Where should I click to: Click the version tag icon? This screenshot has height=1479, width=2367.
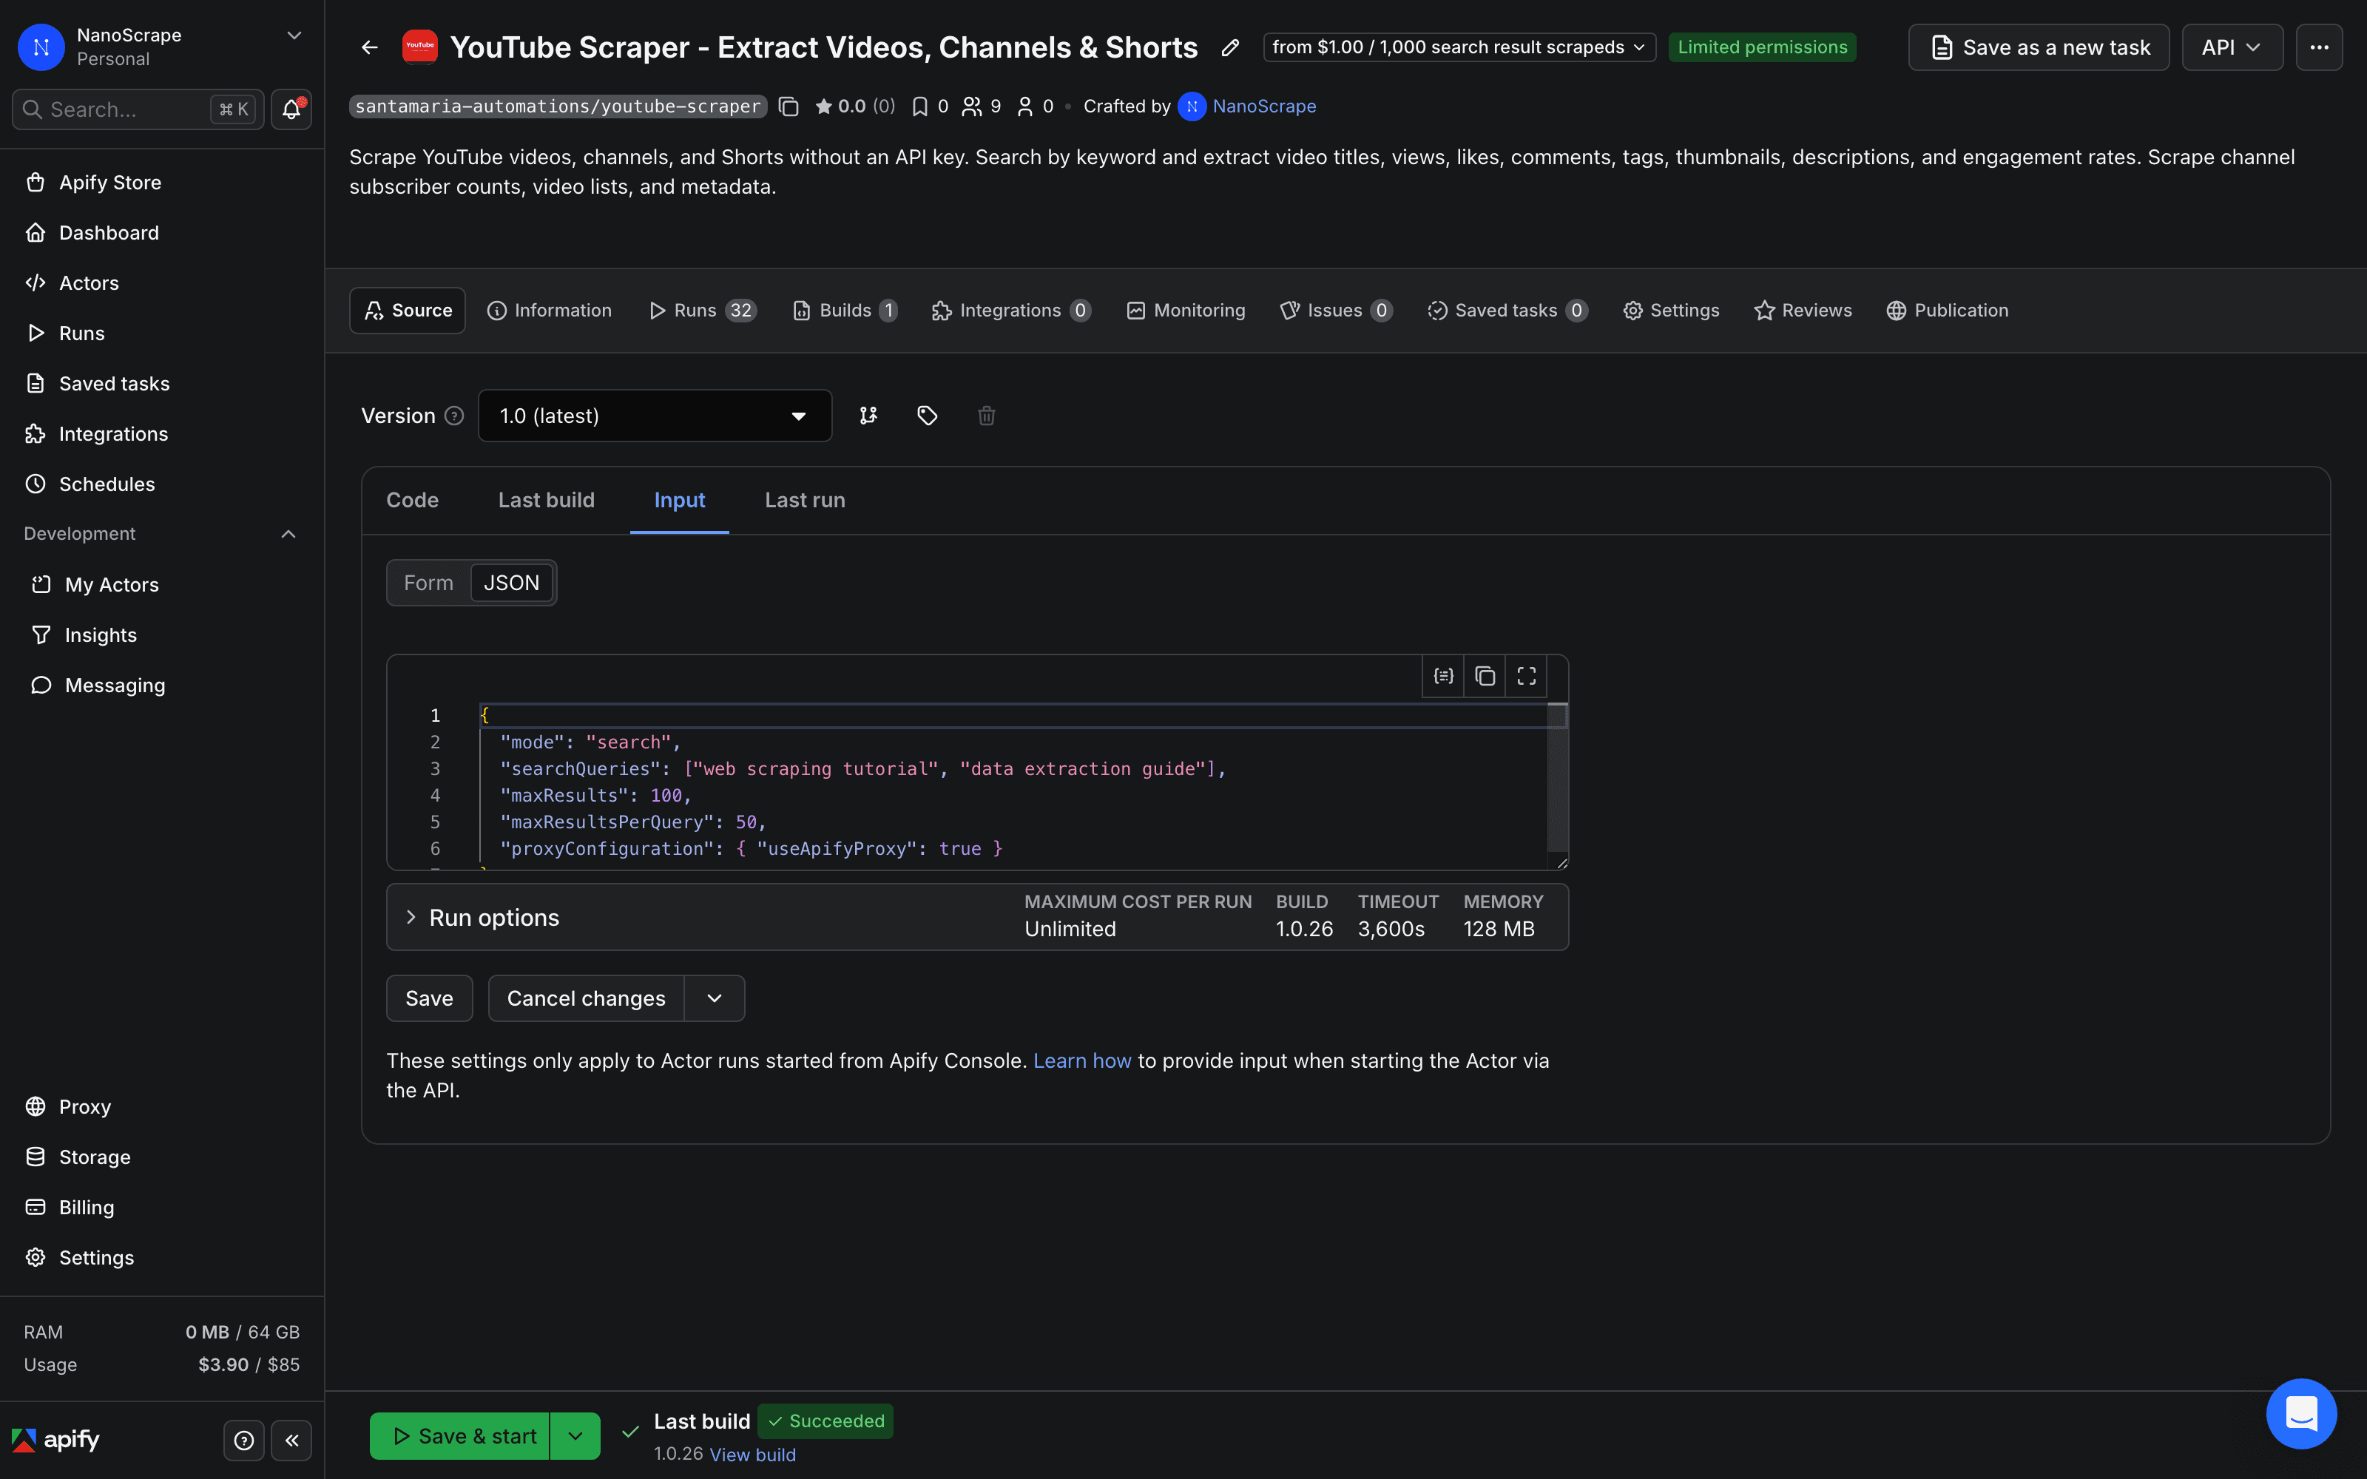pos(928,416)
